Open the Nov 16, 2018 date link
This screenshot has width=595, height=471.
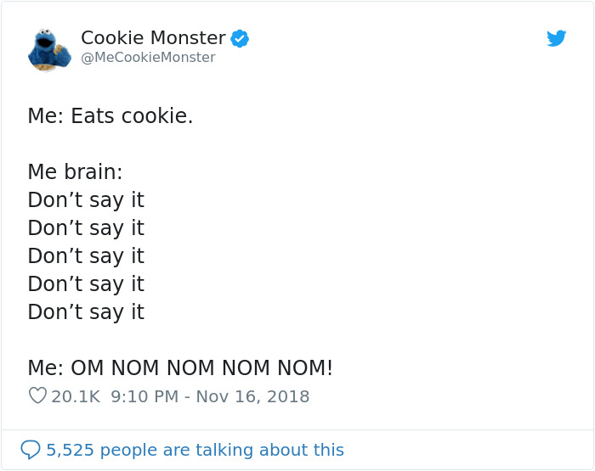[x=252, y=396]
